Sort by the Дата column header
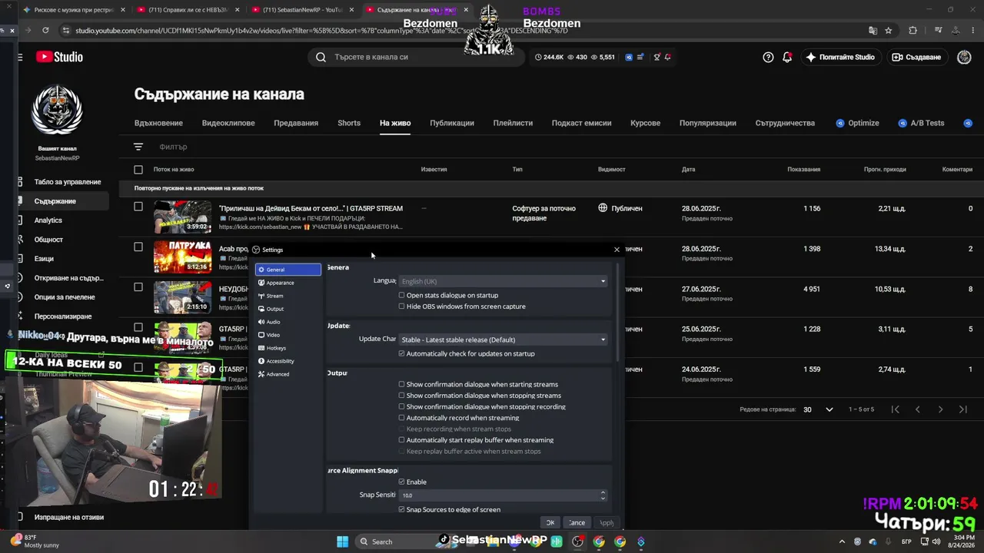984x553 pixels. [x=688, y=169]
